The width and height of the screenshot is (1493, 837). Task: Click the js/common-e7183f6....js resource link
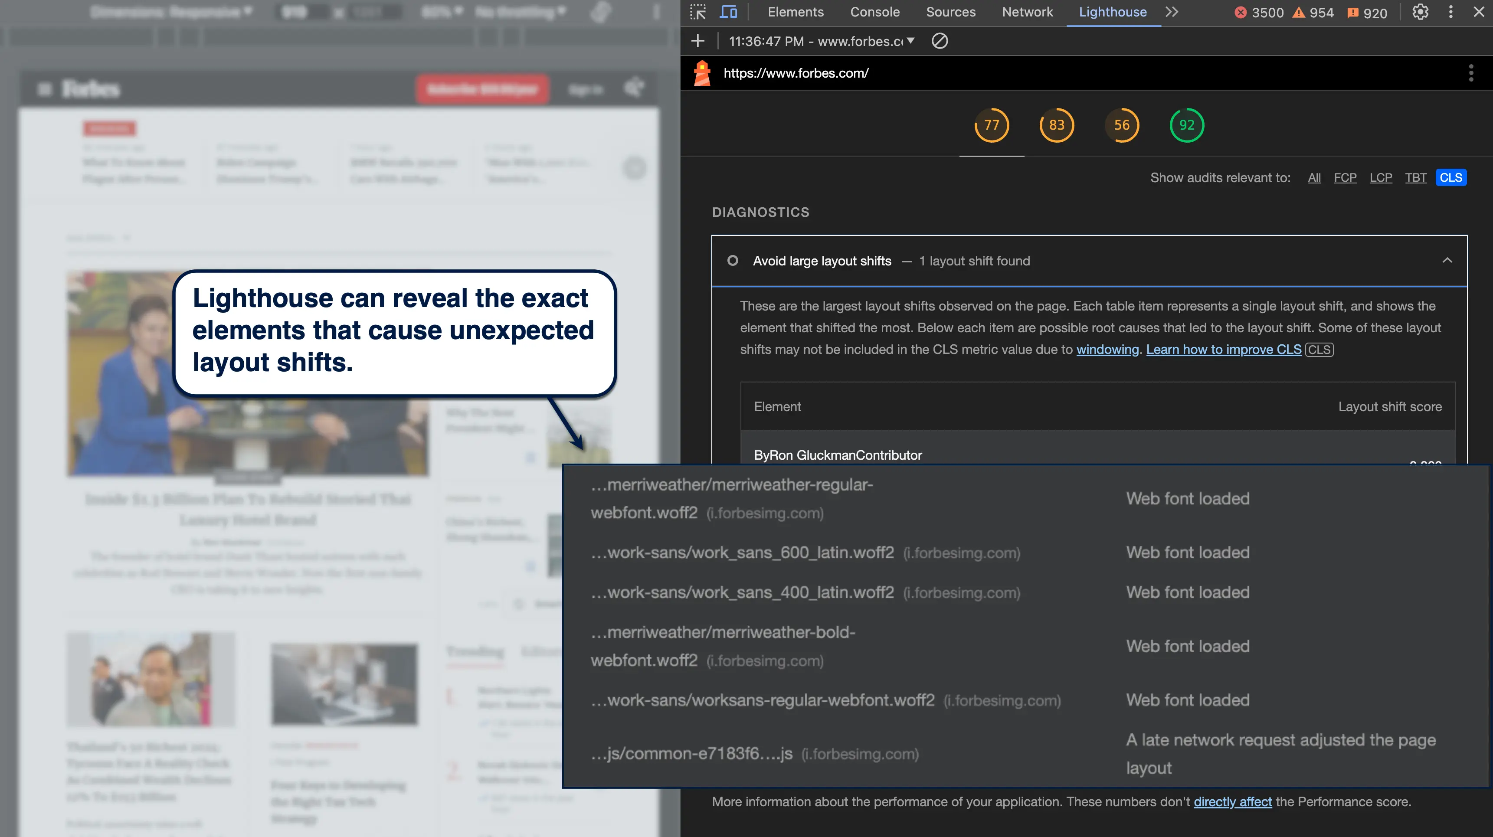[691, 754]
